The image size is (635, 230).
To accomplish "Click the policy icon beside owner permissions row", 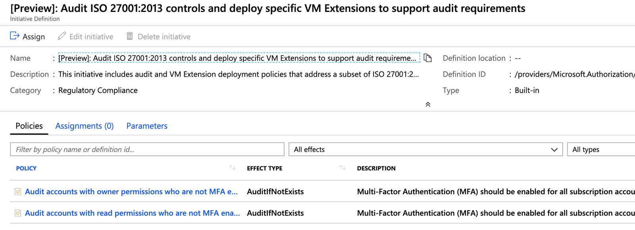I will [18, 192].
